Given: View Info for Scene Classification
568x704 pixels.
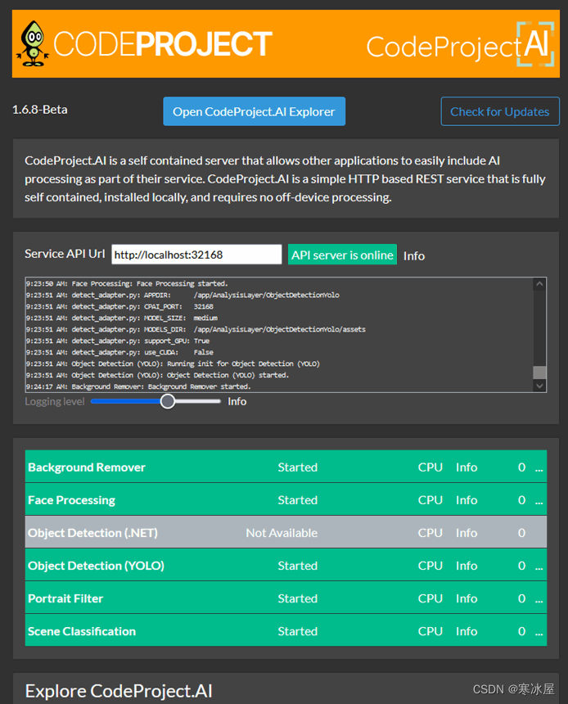Looking at the screenshot, I should [x=467, y=630].
